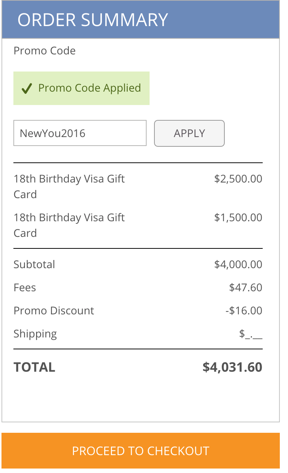Image resolution: width=288 pixels, height=473 pixels.
Task: Select the first 18th Birthday Visa Gift Card item
Action: 69,186
